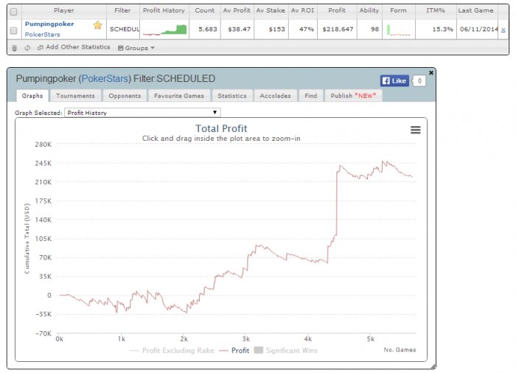Click the Profit History mini graph
Image resolution: width=516 pixels, height=373 pixels.
tap(164, 29)
